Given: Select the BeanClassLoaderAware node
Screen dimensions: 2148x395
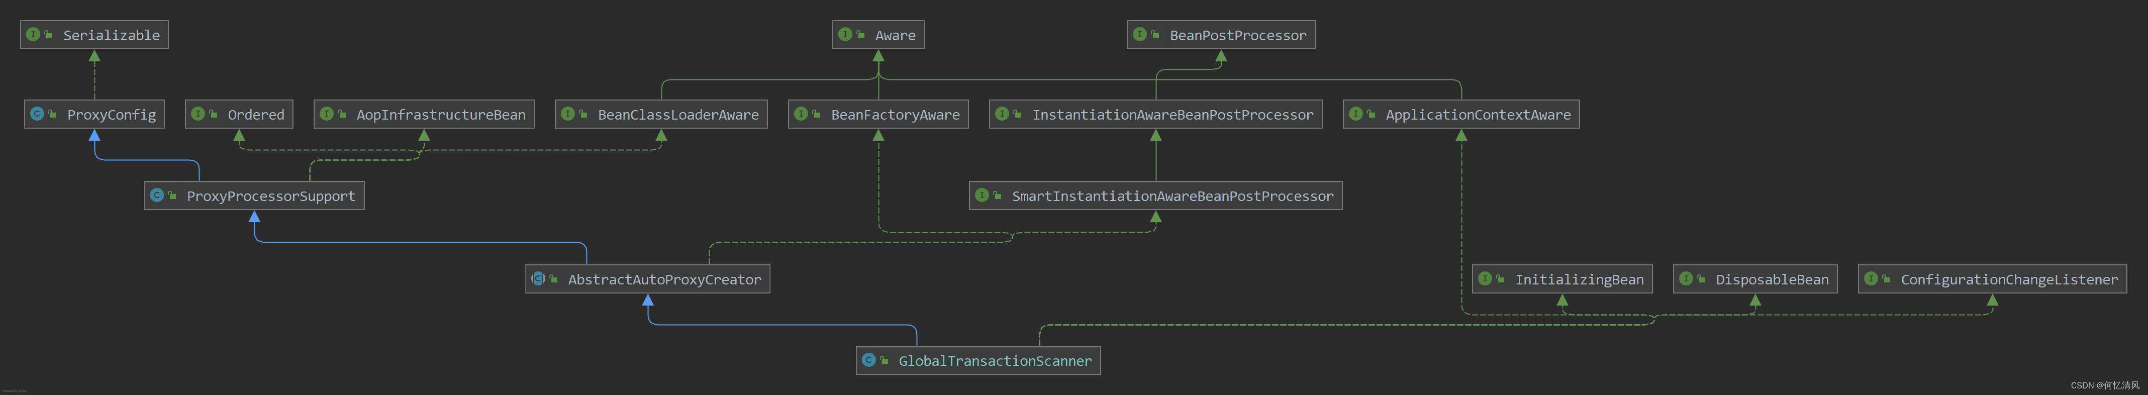Looking at the screenshot, I should (661, 114).
